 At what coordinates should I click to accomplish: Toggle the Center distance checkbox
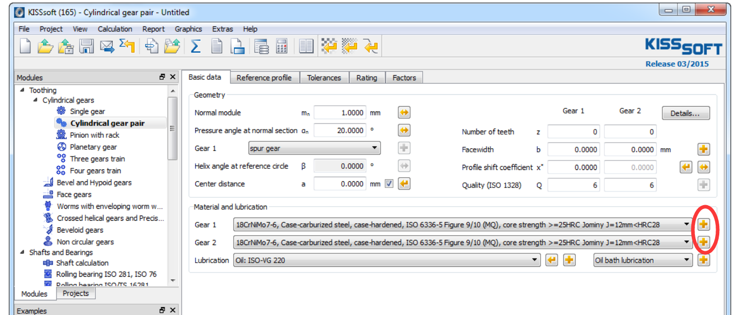389,183
